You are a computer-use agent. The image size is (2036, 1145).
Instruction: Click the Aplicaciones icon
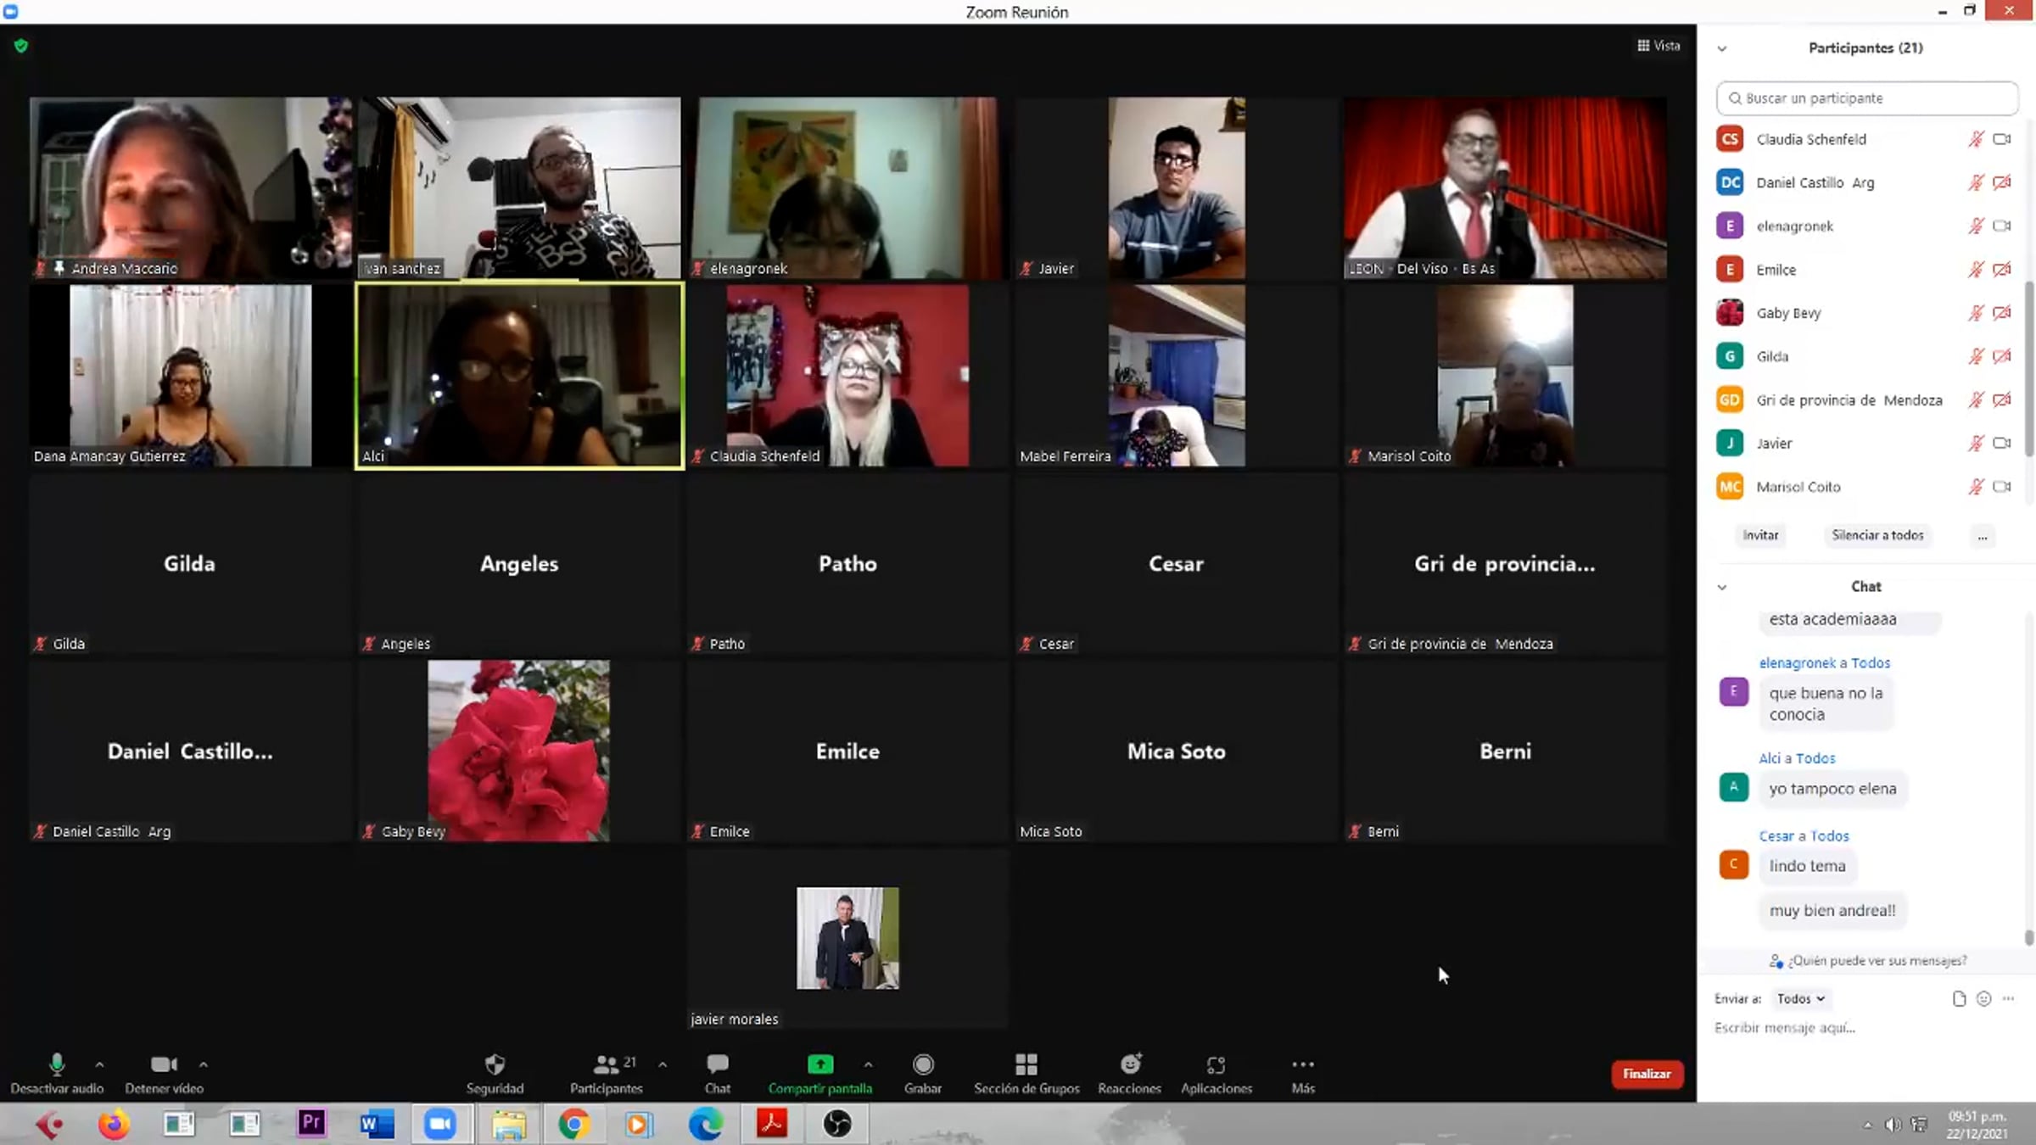click(1216, 1065)
